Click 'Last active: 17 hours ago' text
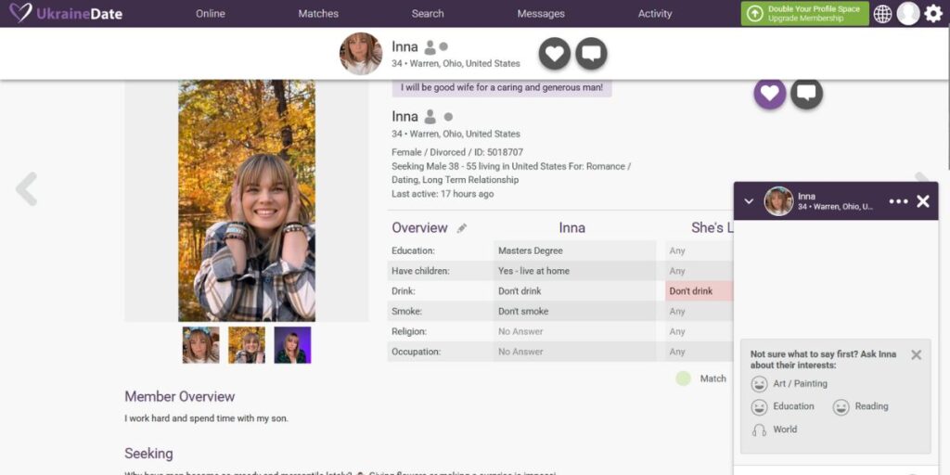Image resolution: width=950 pixels, height=475 pixels. 443,194
